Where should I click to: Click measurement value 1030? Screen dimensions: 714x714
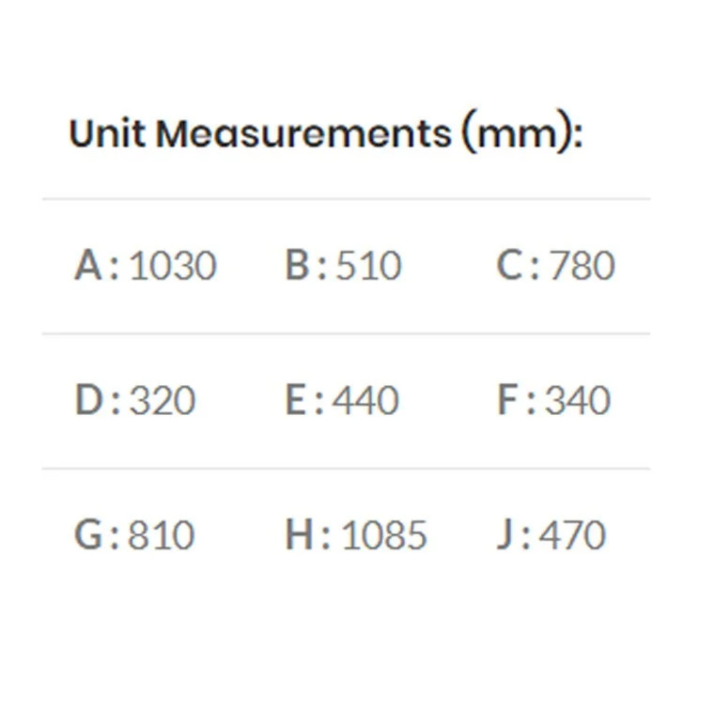click(173, 266)
